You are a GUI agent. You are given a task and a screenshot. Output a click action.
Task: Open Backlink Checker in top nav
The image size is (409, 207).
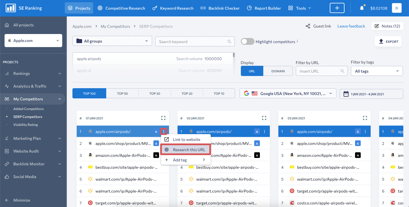[220, 8]
